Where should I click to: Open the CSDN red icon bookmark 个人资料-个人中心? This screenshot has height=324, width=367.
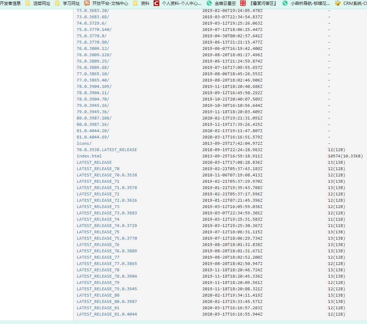157,4
